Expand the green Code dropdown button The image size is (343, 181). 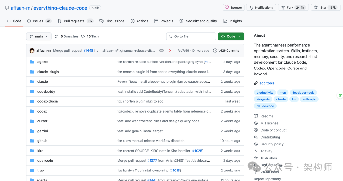tap(231, 36)
